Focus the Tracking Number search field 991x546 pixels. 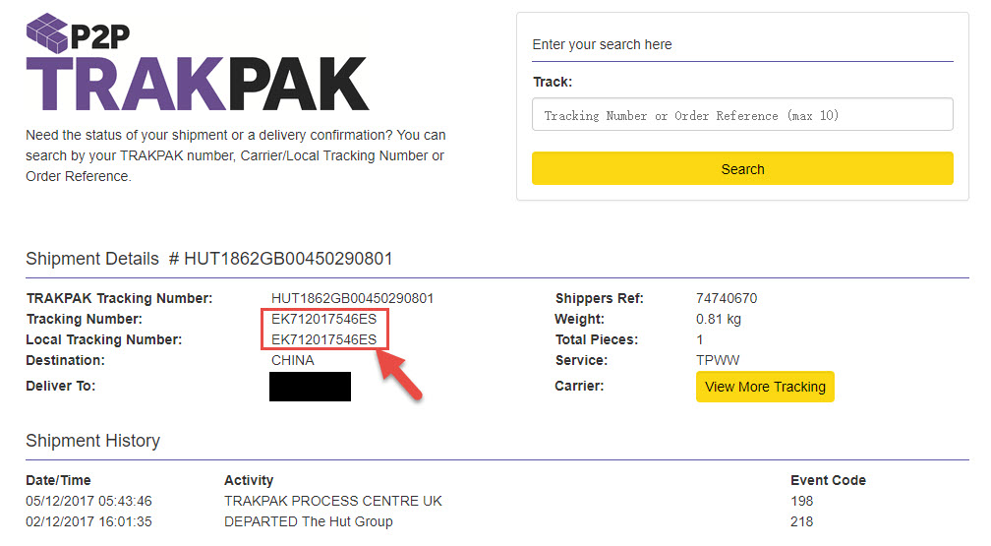742,114
